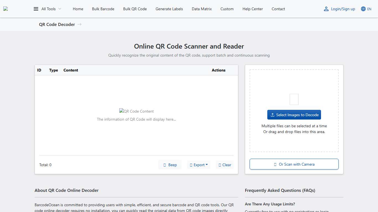
Task: Click the Login/Sign up link
Action: (x=343, y=9)
